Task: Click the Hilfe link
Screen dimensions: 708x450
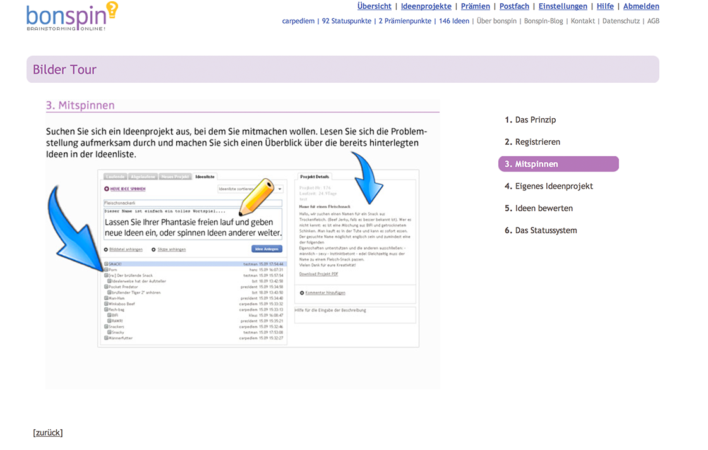Action: pyautogui.click(x=605, y=6)
